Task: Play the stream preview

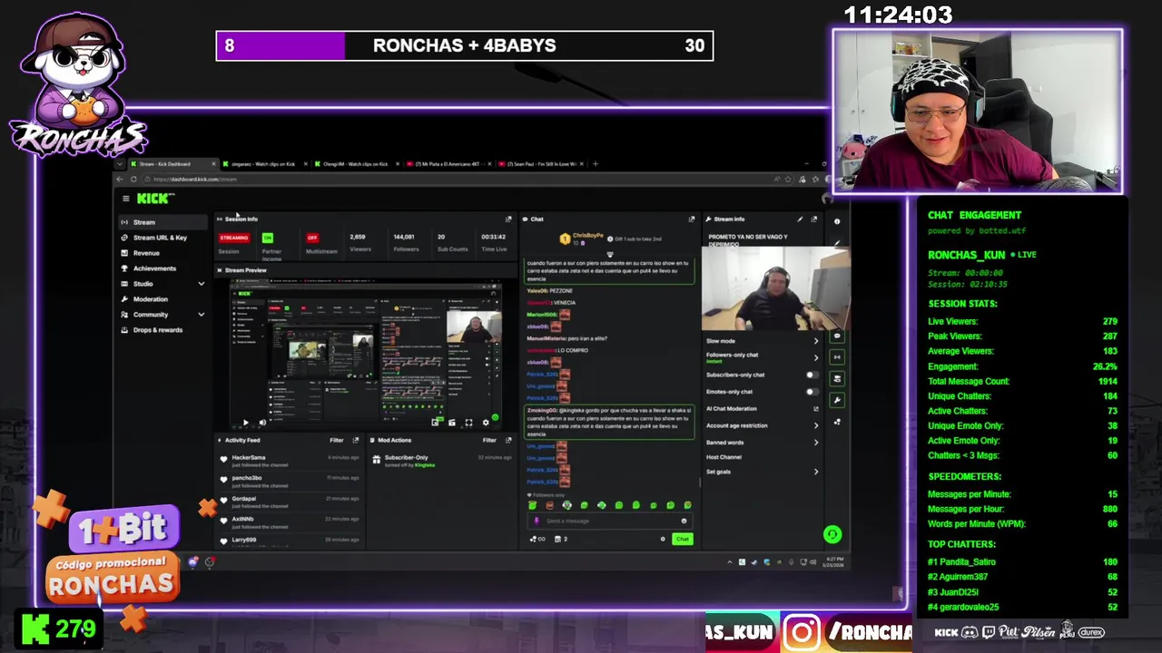Action: pyautogui.click(x=245, y=423)
